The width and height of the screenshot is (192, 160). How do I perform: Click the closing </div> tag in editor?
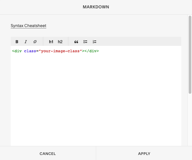tap(91, 51)
